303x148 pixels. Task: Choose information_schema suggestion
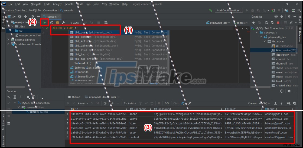pos(119,68)
